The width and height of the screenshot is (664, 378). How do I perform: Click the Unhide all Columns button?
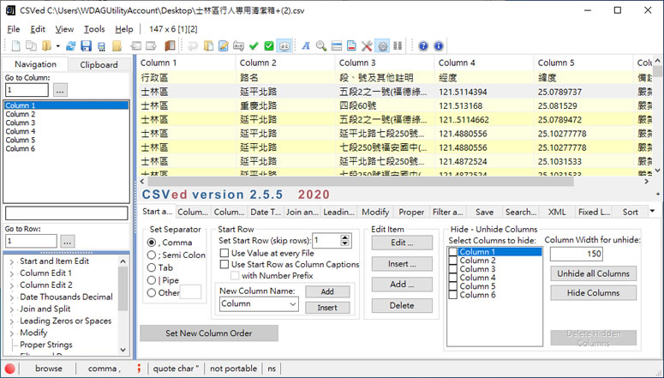click(x=593, y=273)
